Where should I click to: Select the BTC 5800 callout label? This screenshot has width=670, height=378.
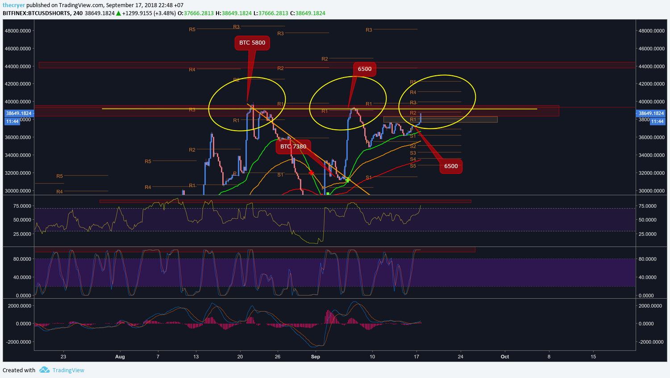(252, 43)
